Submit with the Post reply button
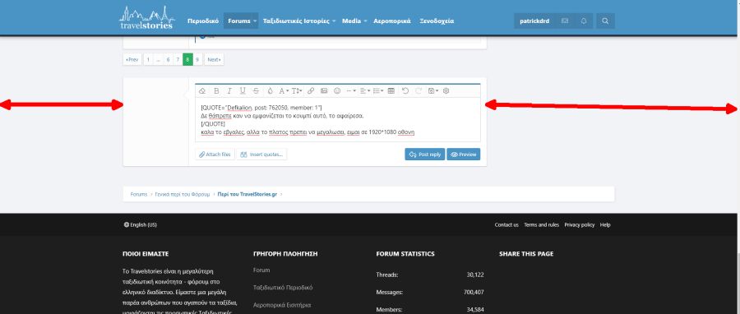The width and height of the screenshot is (740, 314). point(425,155)
